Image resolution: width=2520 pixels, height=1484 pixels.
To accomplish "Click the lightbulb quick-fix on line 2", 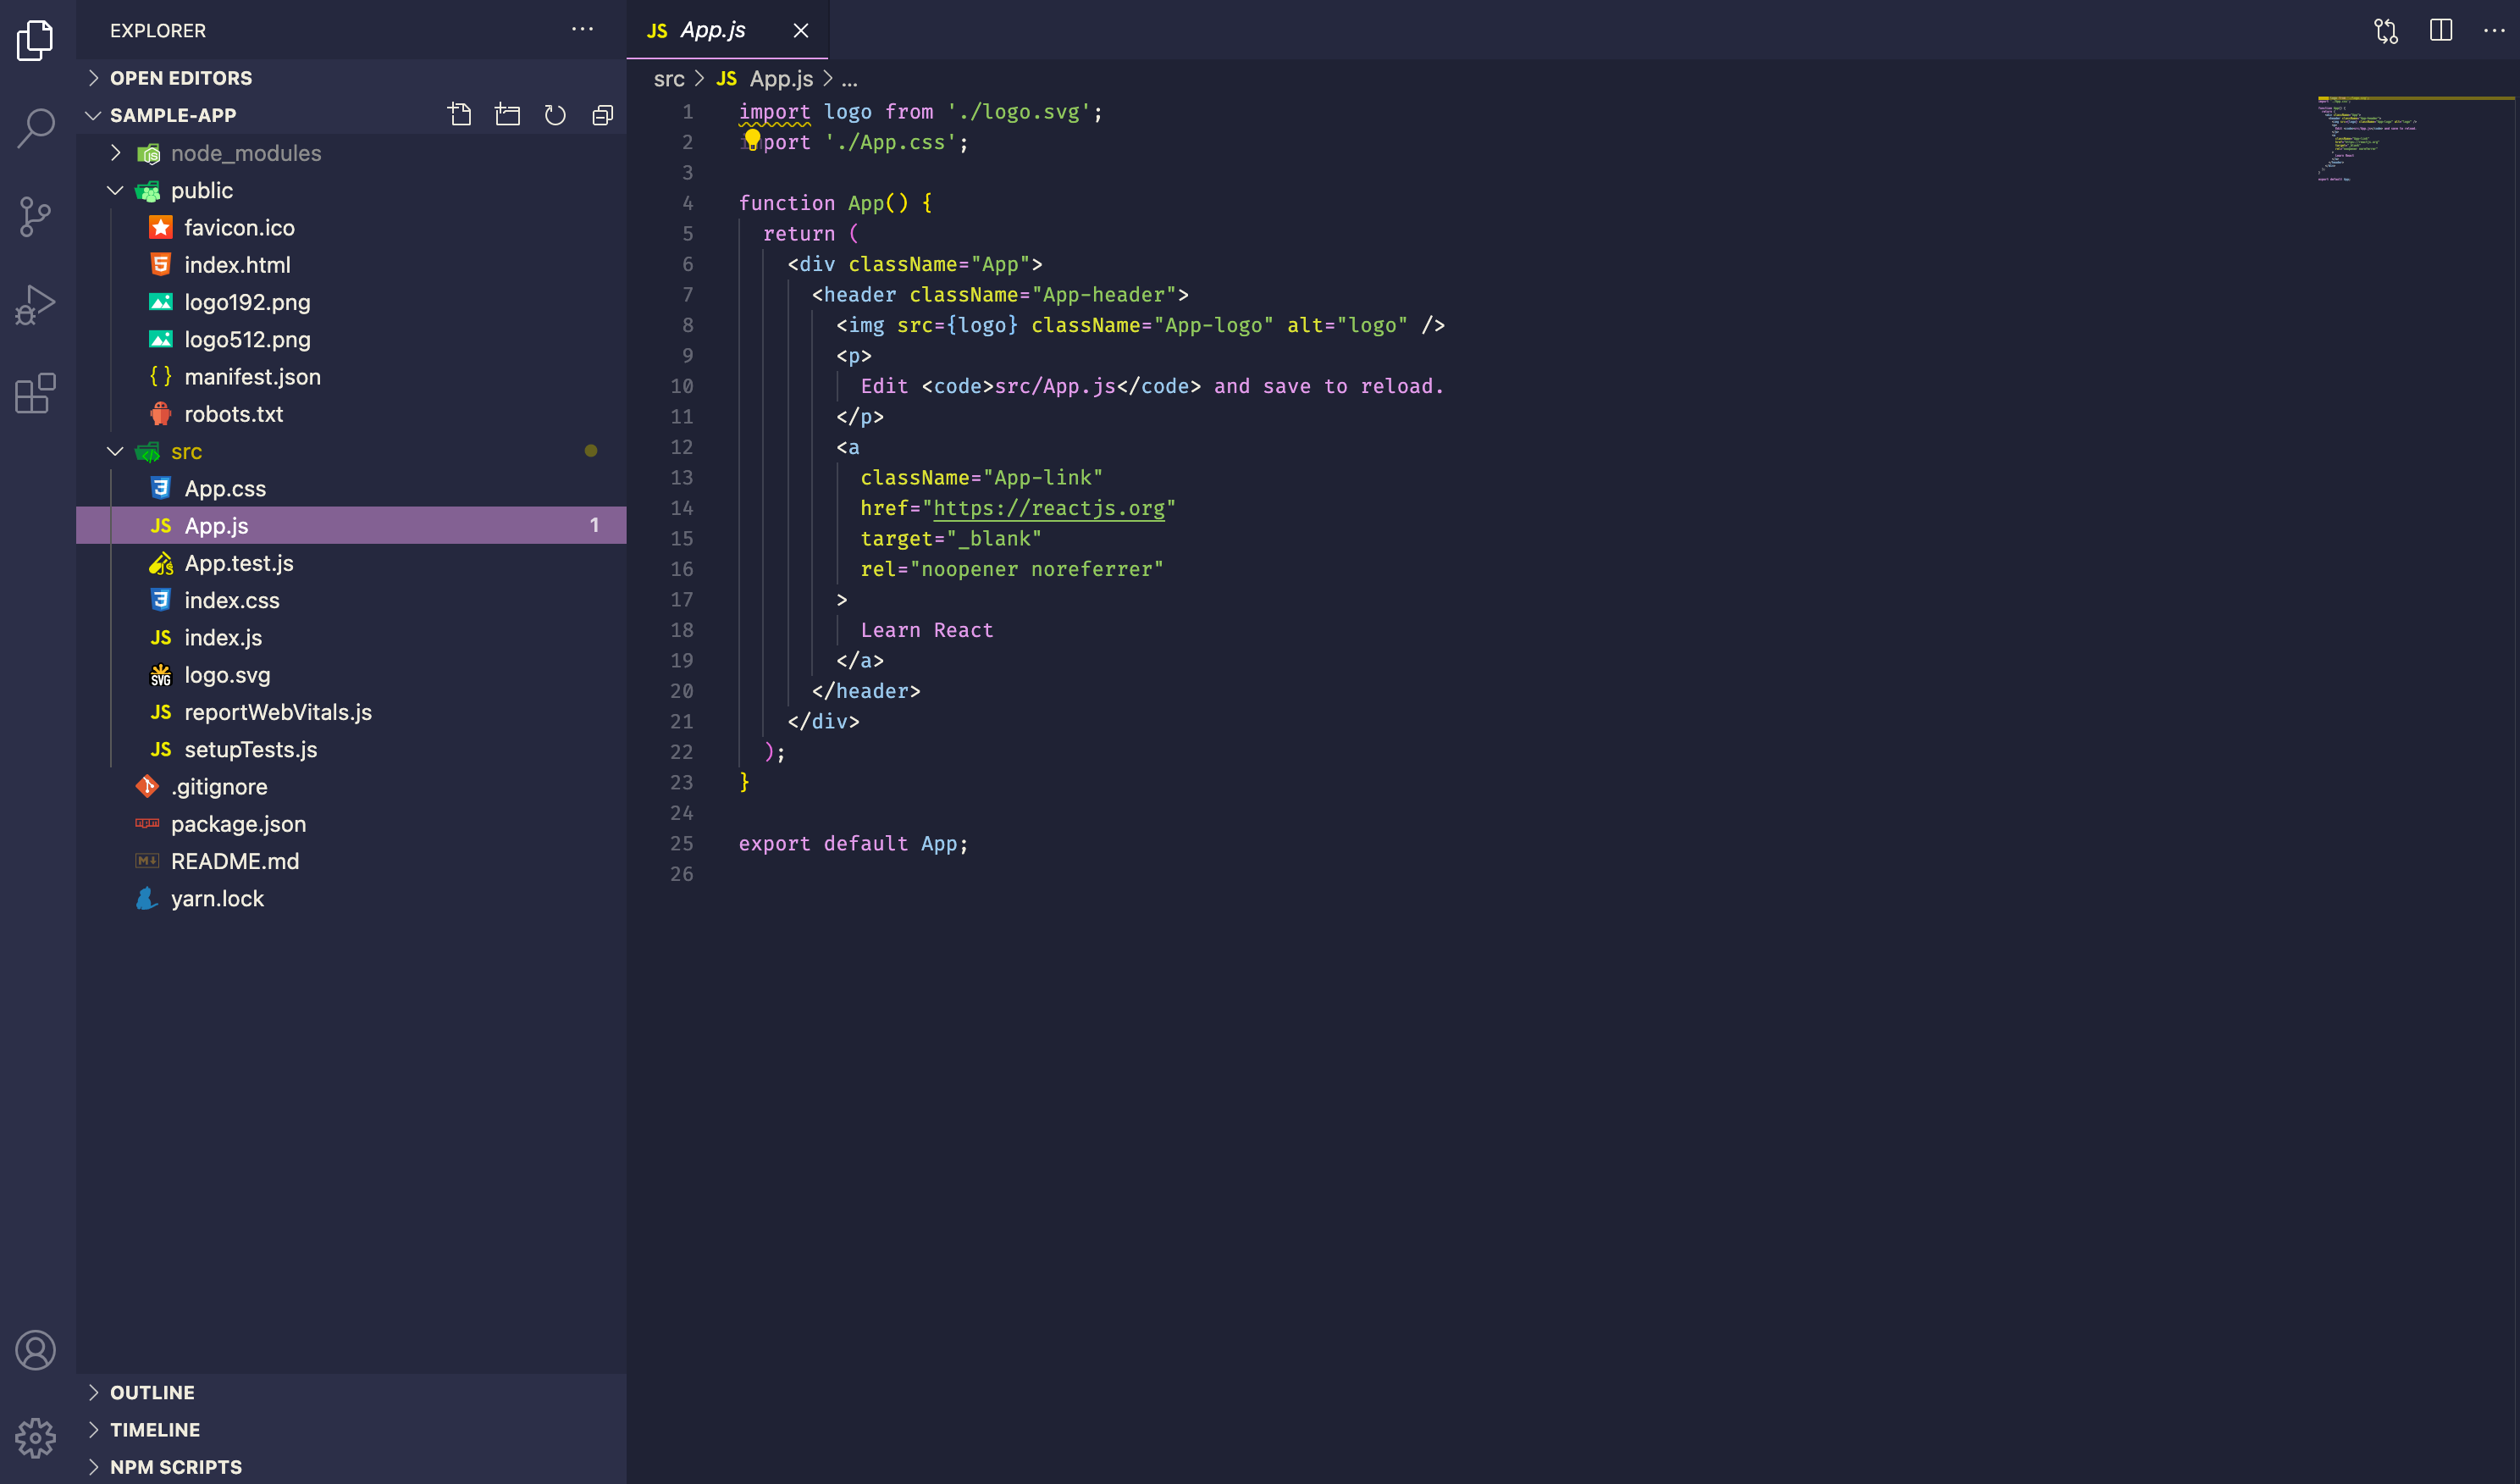I will [752, 140].
